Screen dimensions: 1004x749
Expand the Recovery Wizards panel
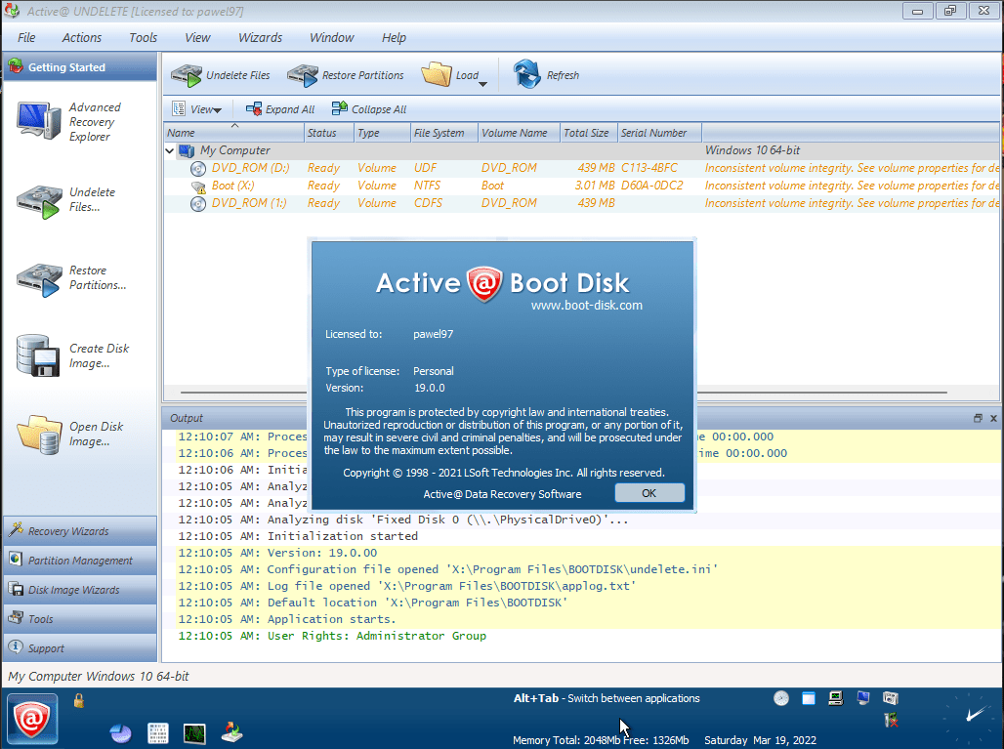80,531
